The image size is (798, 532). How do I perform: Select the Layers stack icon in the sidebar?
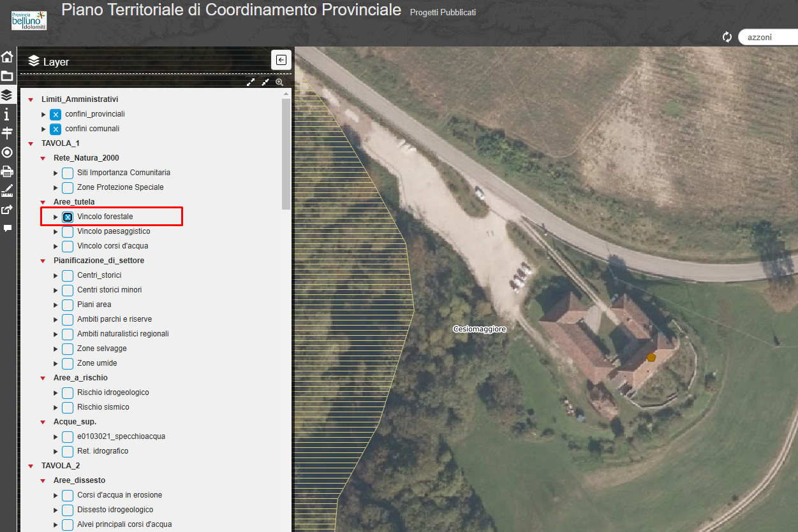coord(7,95)
